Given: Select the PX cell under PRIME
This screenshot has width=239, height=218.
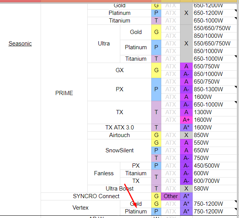Looking at the screenshot, I should click(120, 89).
